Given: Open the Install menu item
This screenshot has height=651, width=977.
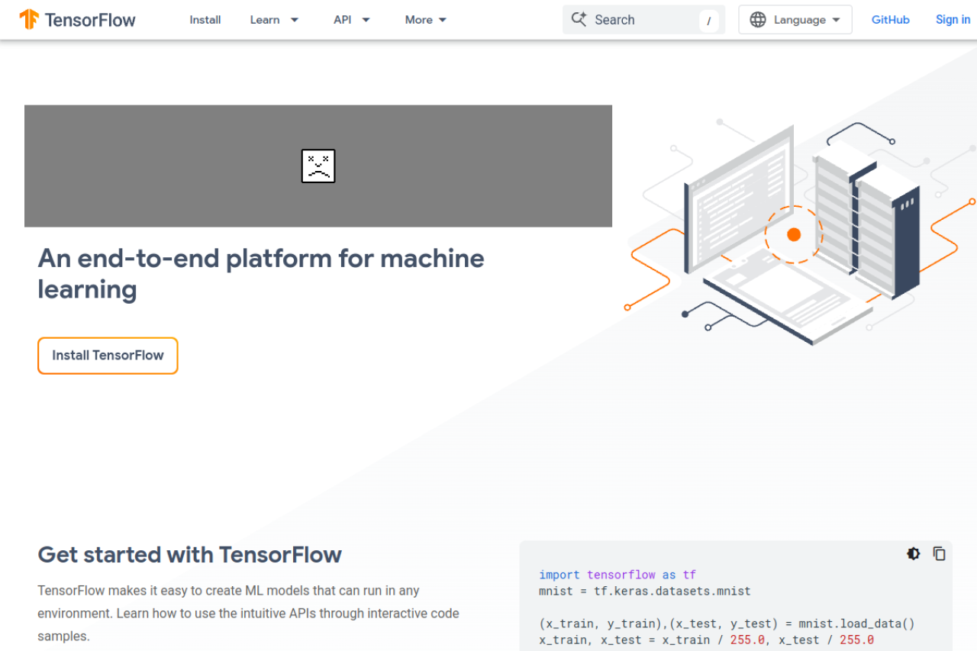Looking at the screenshot, I should click(x=205, y=20).
